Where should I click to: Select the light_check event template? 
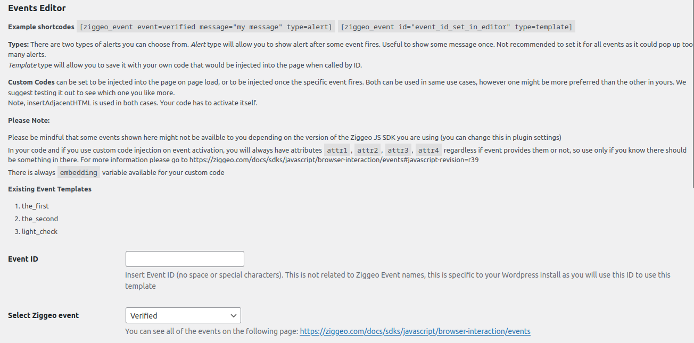coord(39,231)
